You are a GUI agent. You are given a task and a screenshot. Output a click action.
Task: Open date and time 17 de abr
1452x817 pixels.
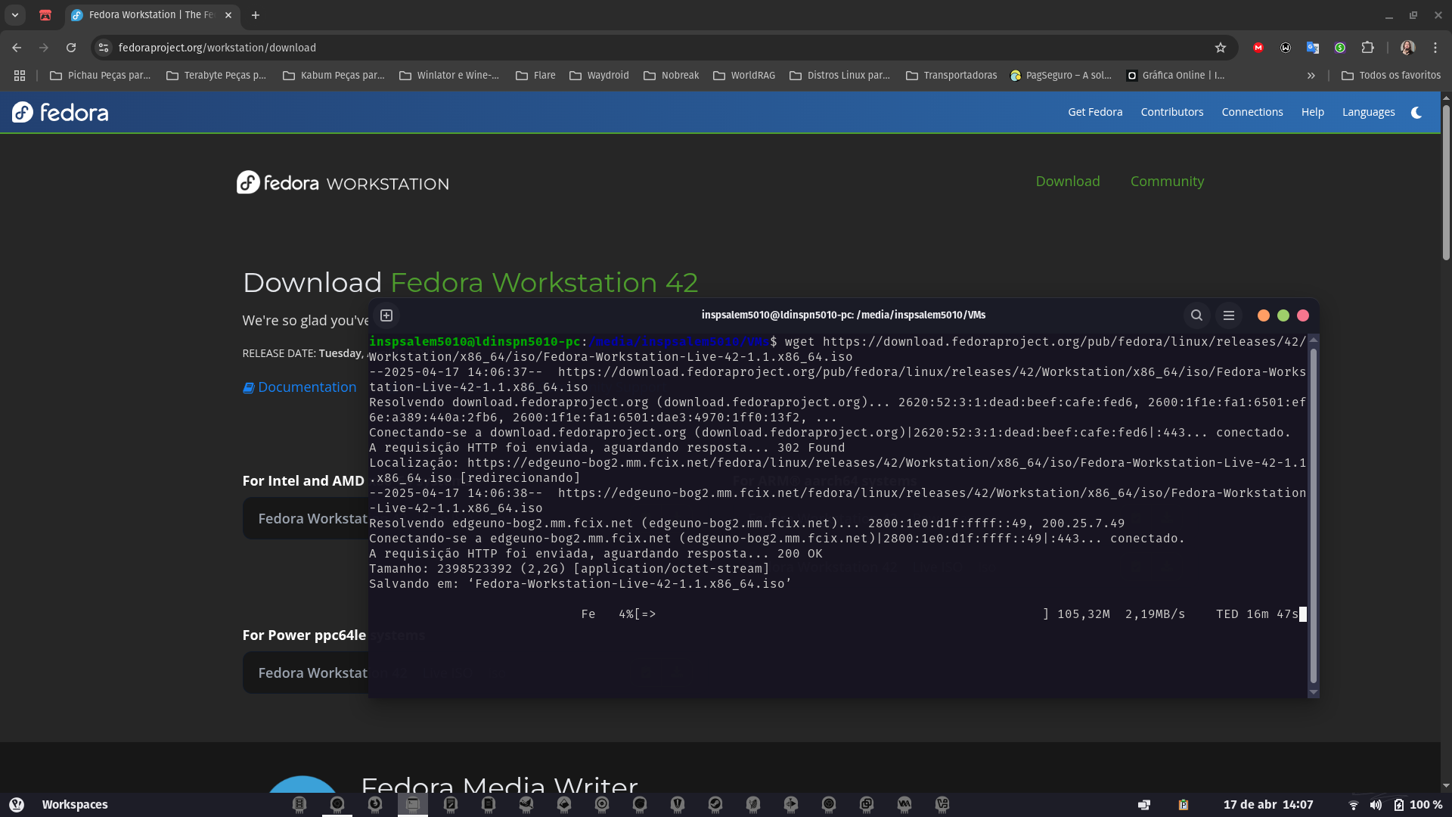[x=1268, y=805]
